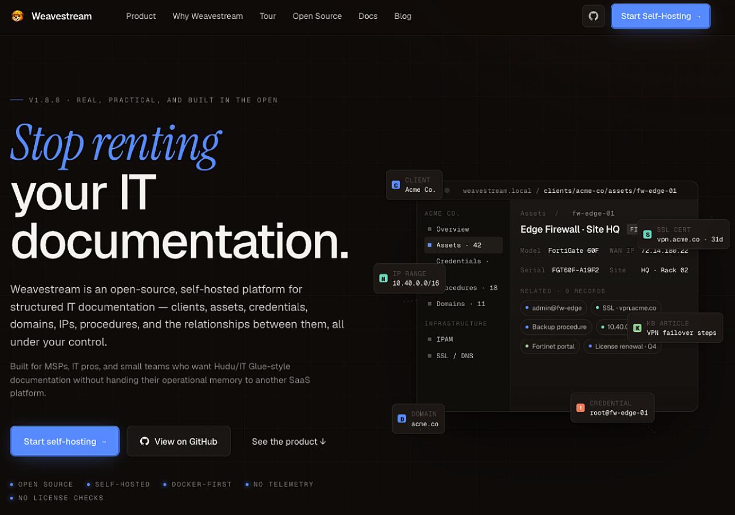Click the serial FGT60F-A19F2 value
This screenshot has width=735, height=515.
[x=575, y=270]
